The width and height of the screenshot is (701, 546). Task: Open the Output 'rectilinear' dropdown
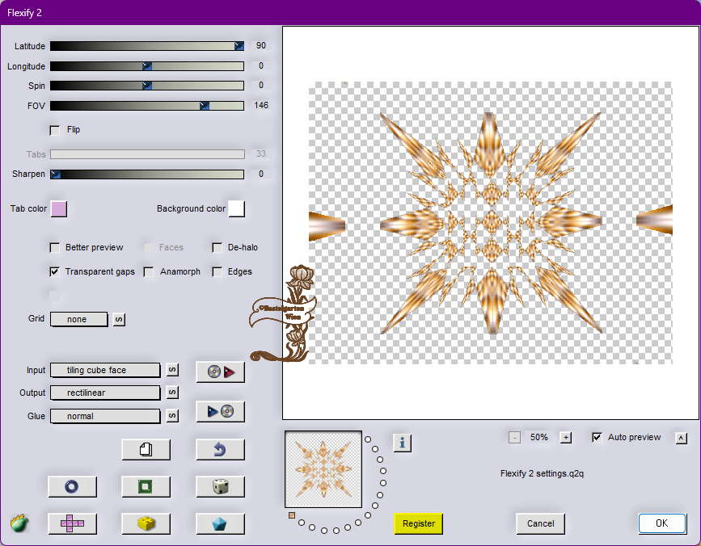point(105,393)
